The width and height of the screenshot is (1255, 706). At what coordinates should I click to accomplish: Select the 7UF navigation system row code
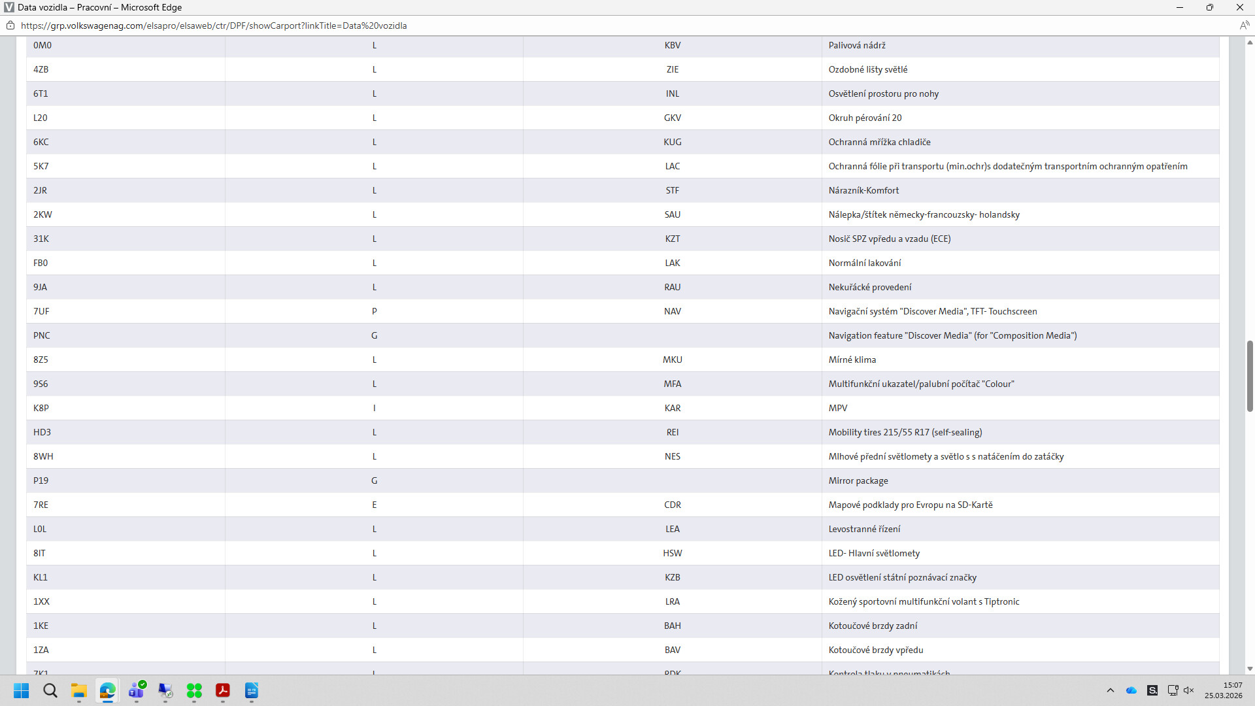41,311
